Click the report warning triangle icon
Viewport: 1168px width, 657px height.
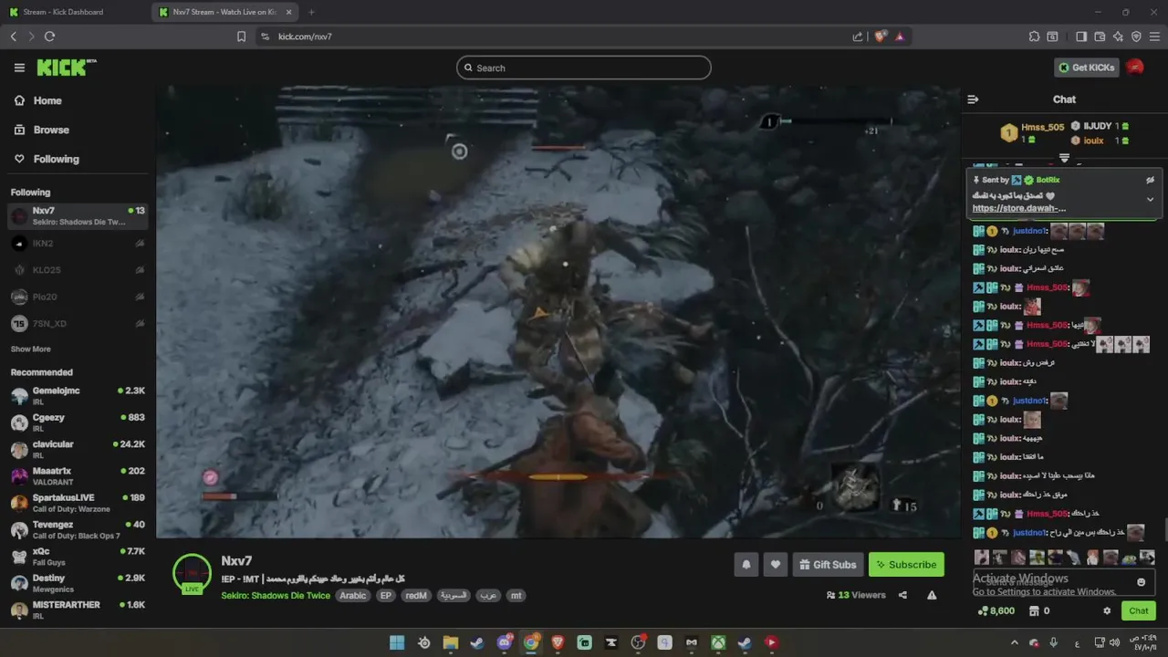(932, 595)
